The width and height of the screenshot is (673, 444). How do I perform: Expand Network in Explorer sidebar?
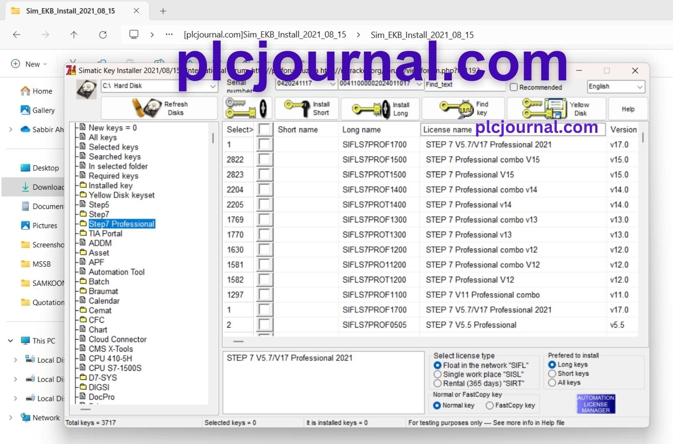pos(10,418)
